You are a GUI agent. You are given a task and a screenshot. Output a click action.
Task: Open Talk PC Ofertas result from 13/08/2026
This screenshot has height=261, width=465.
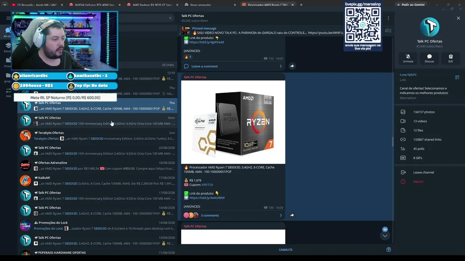[x=97, y=241]
